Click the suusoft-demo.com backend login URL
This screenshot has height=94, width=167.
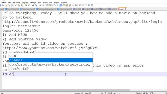(82, 22)
